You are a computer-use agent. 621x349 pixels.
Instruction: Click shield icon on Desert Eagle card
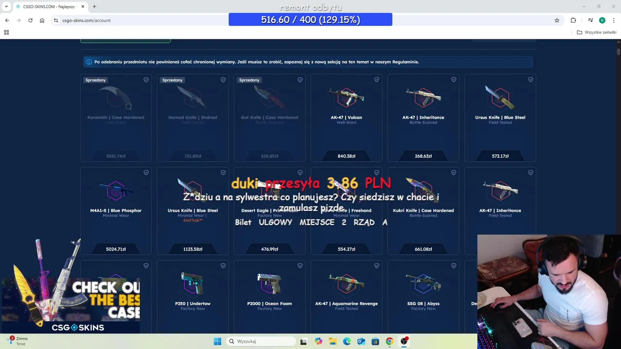(x=300, y=173)
